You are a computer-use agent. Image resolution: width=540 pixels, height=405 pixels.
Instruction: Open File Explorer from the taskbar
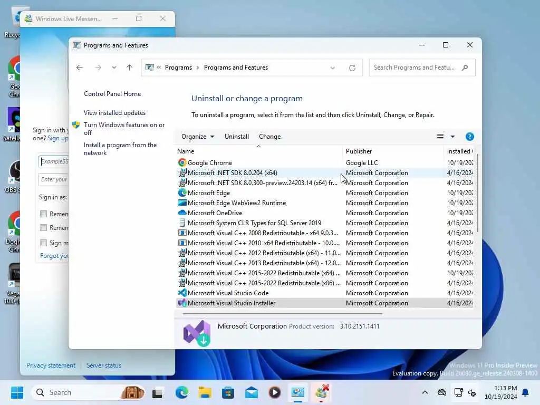[x=205, y=392]
